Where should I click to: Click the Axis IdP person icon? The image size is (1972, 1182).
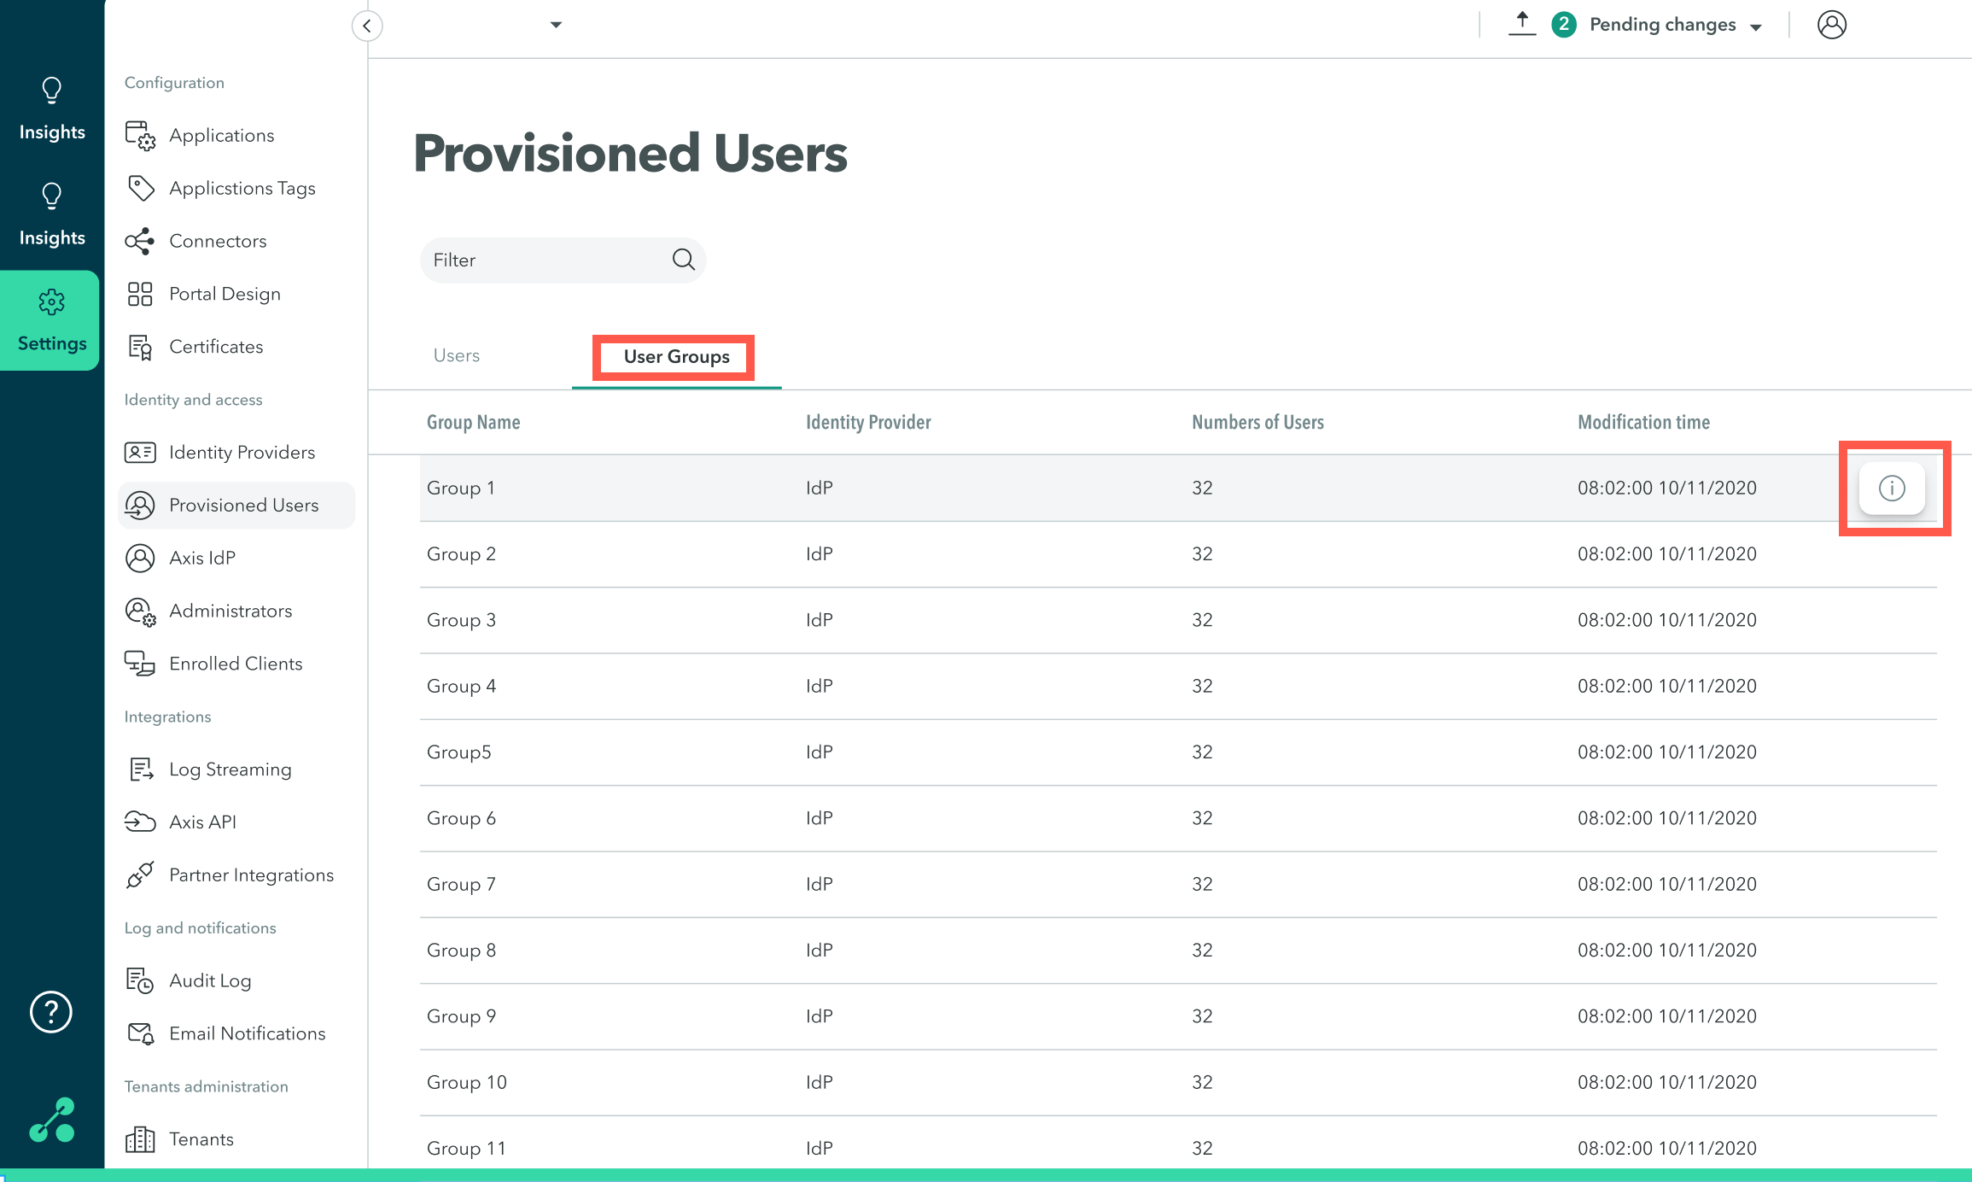point(140,558)
